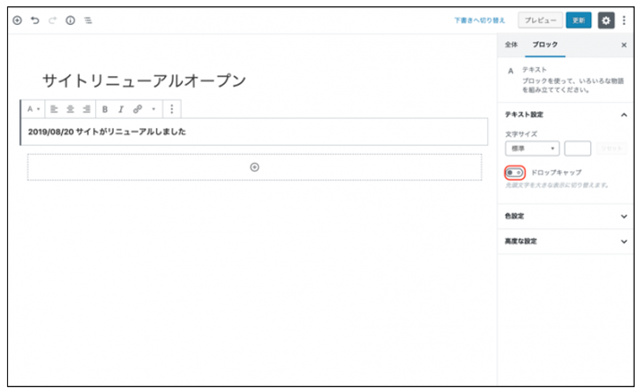Switch to the 全体 tab

(511, 45)
